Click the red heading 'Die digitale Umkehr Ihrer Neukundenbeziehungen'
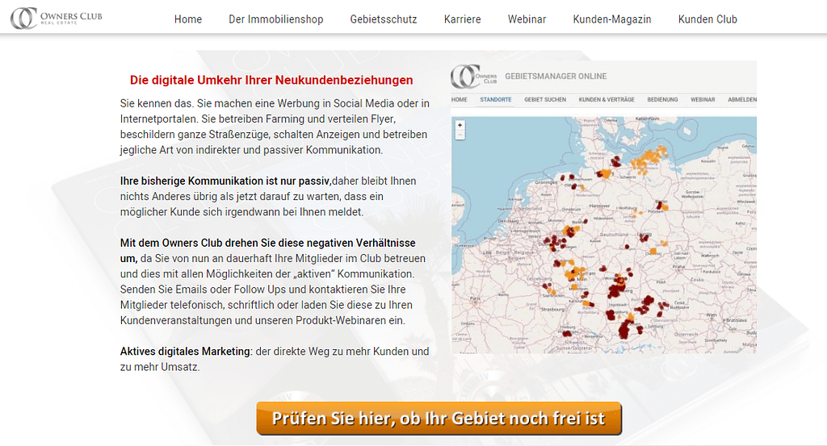Screen dimensions: 827x446 click(271, 80)
